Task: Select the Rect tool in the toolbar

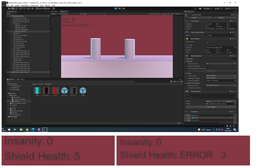Action: tap(24, 9)
